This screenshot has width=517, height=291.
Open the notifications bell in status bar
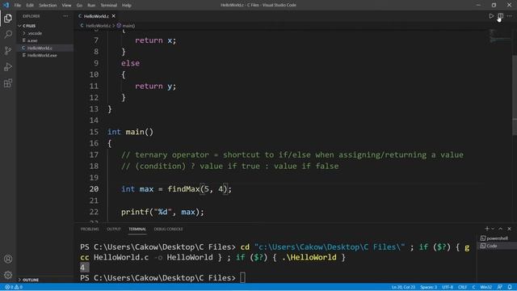click(510, 287)
